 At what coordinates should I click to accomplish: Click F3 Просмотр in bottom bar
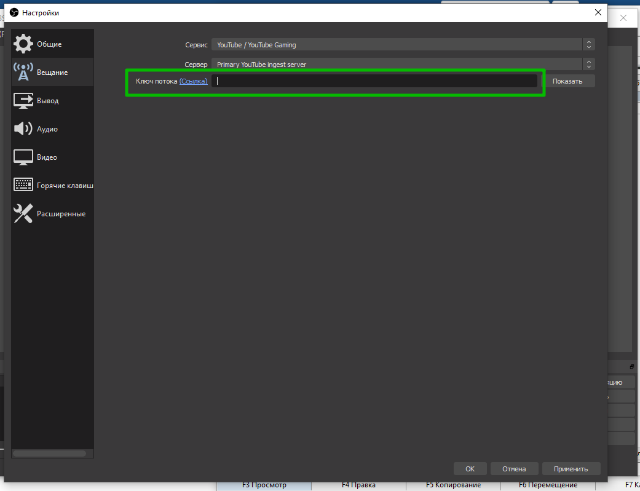point(264,485)
